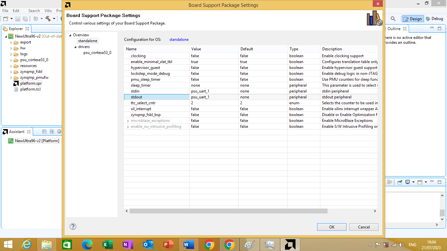Click the Save icon in Vitis toolbar
Screen dimensions: 447x251
click(18, 19)
